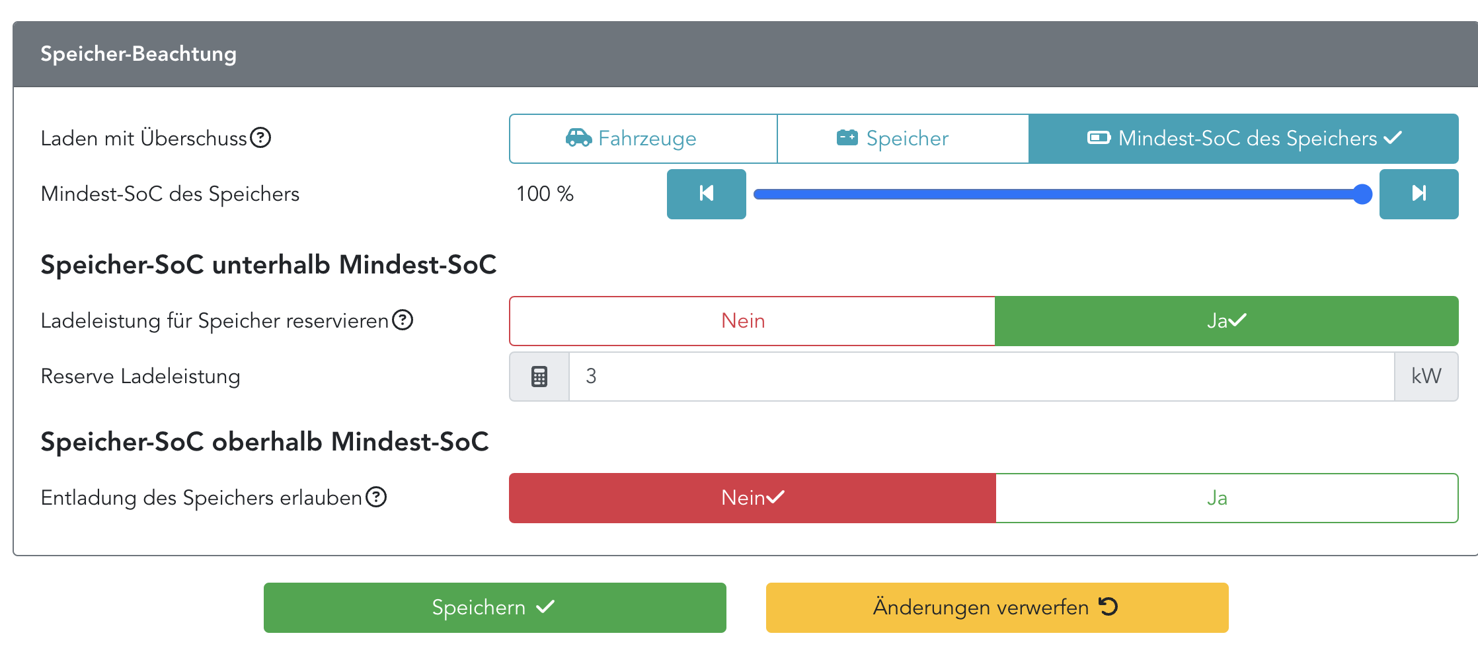This screenshot has width=1478, height=654.
Task: Click calculator icon in Reserve Ladeleistung field
Action: (539, 377)
